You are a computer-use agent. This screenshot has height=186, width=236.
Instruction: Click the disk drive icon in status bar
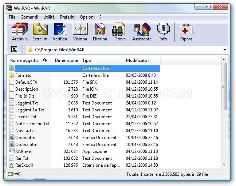point(11,174)
